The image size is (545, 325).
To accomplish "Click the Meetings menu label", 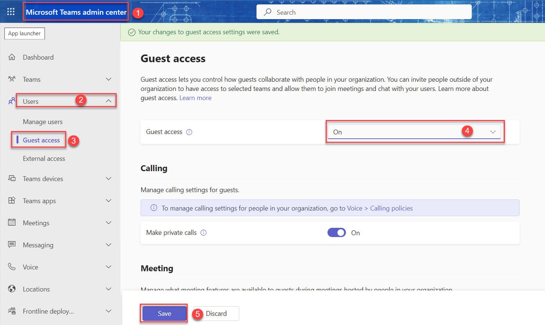I will point(36,223).
